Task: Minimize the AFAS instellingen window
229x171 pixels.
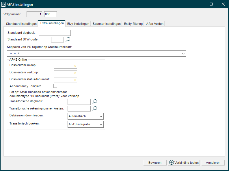Action: click(199, 4)
